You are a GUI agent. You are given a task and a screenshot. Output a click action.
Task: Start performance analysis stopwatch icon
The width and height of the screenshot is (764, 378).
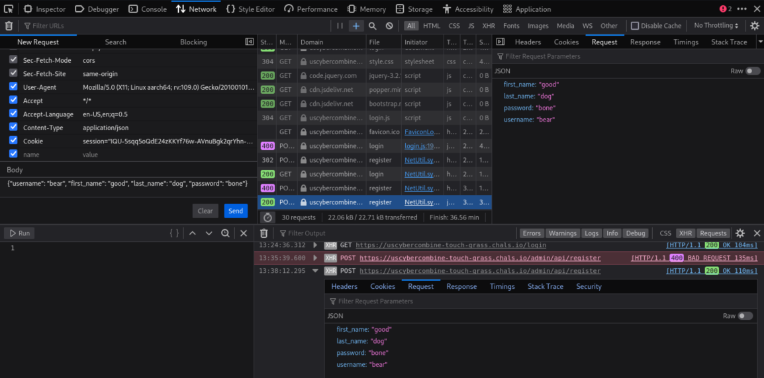point(267,217)
